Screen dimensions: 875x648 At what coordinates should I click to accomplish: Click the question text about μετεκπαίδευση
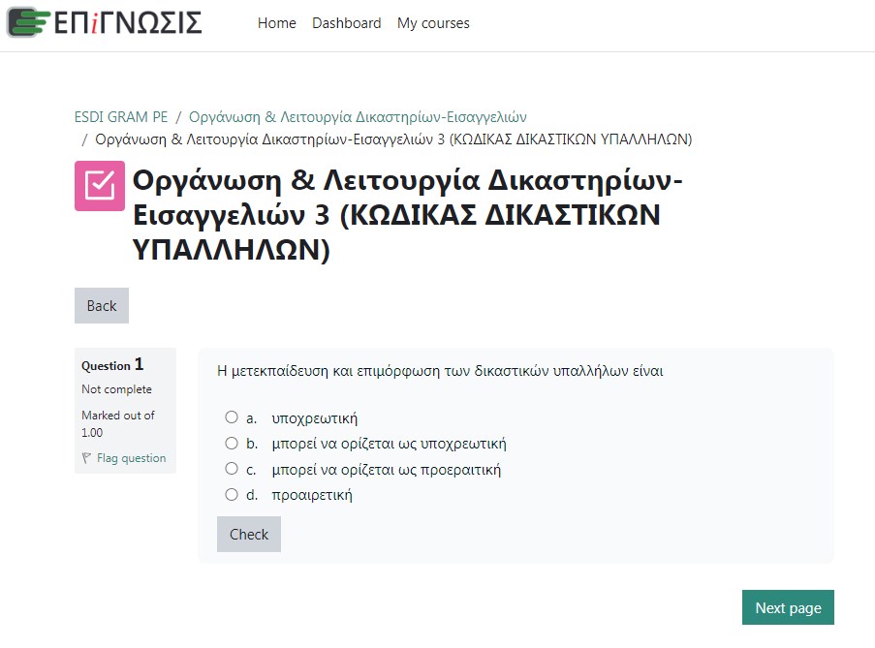pos(440,371)
